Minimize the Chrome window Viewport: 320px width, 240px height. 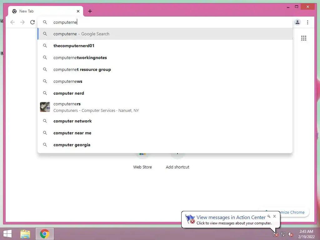(x=288, y=7)
